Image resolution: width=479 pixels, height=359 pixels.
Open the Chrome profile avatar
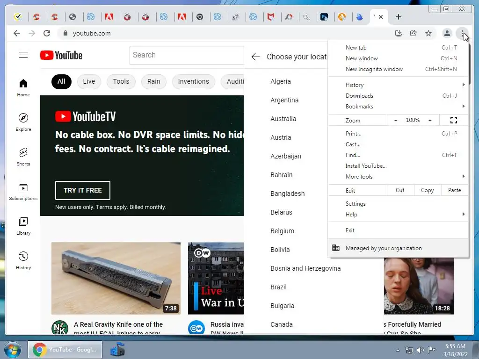[x=447, y=33]
